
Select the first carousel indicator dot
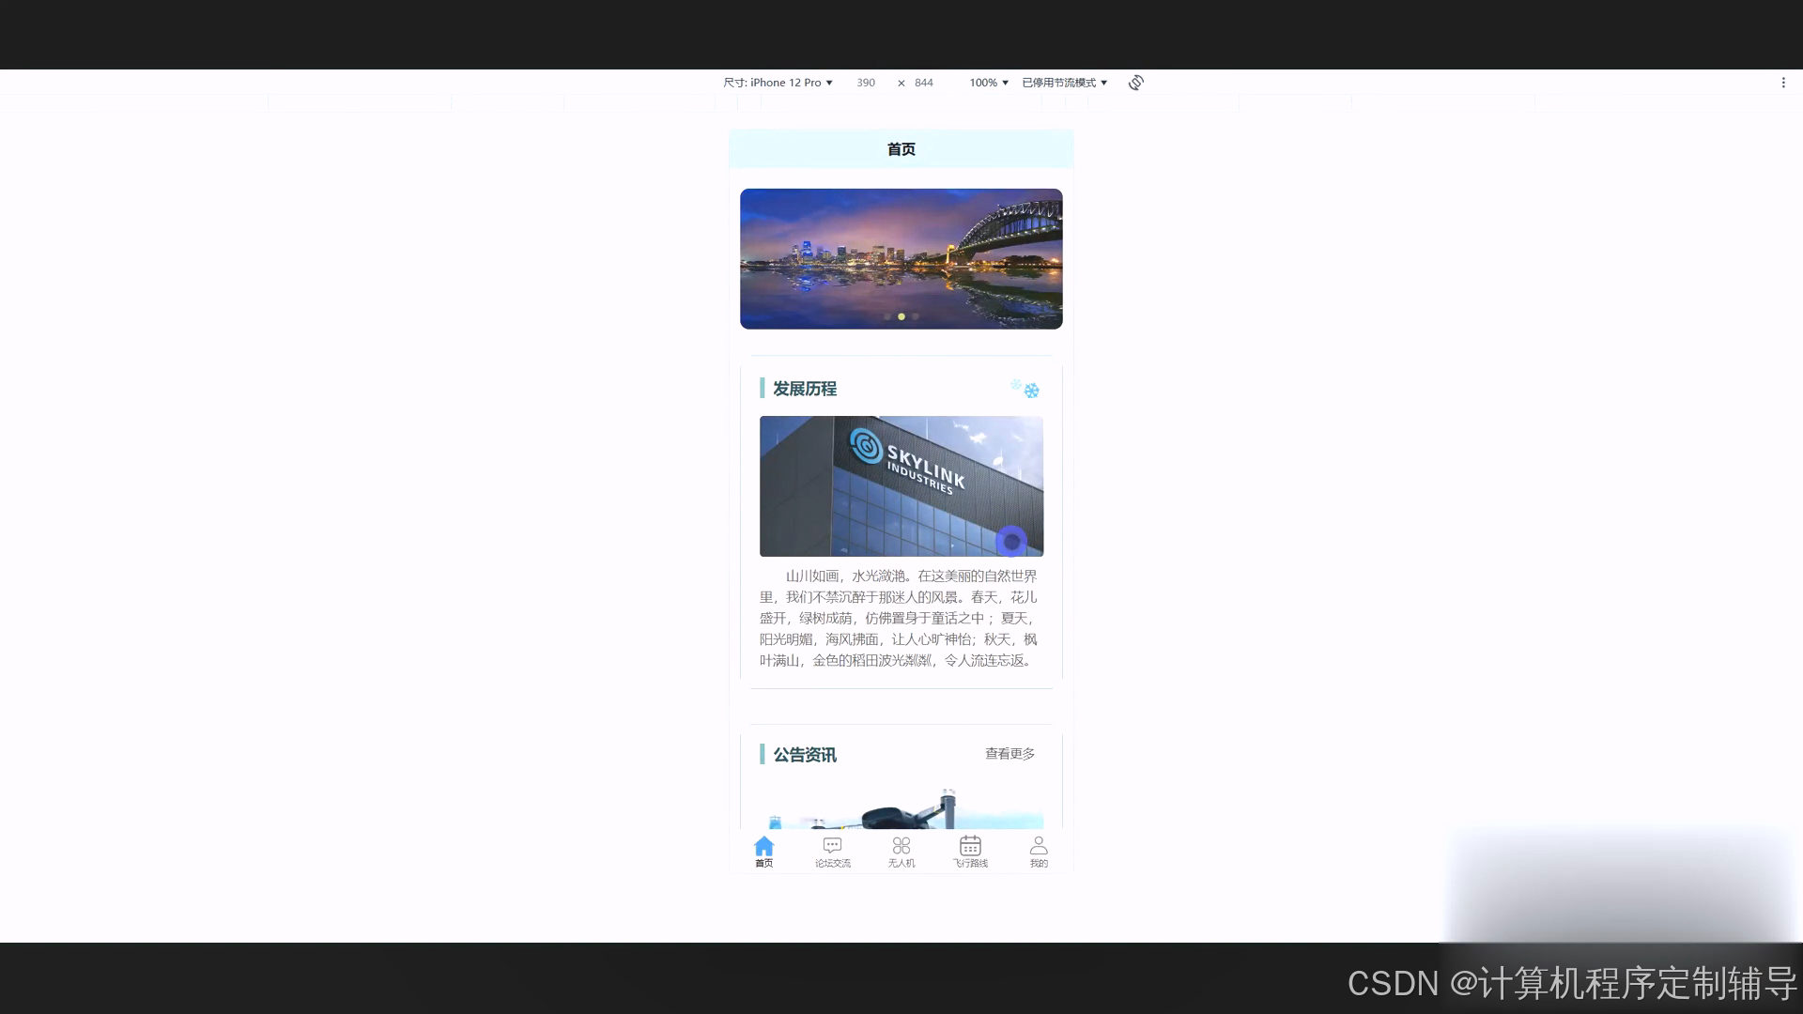point(887,316)
